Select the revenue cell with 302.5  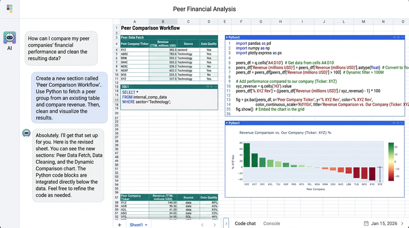163,50
